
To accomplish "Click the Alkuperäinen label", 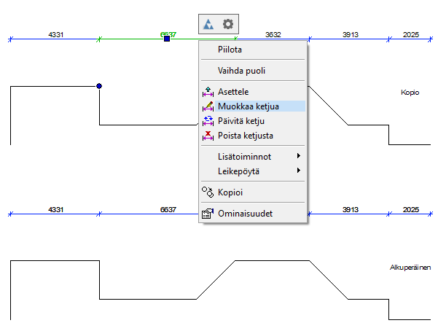I will point(410,268).
